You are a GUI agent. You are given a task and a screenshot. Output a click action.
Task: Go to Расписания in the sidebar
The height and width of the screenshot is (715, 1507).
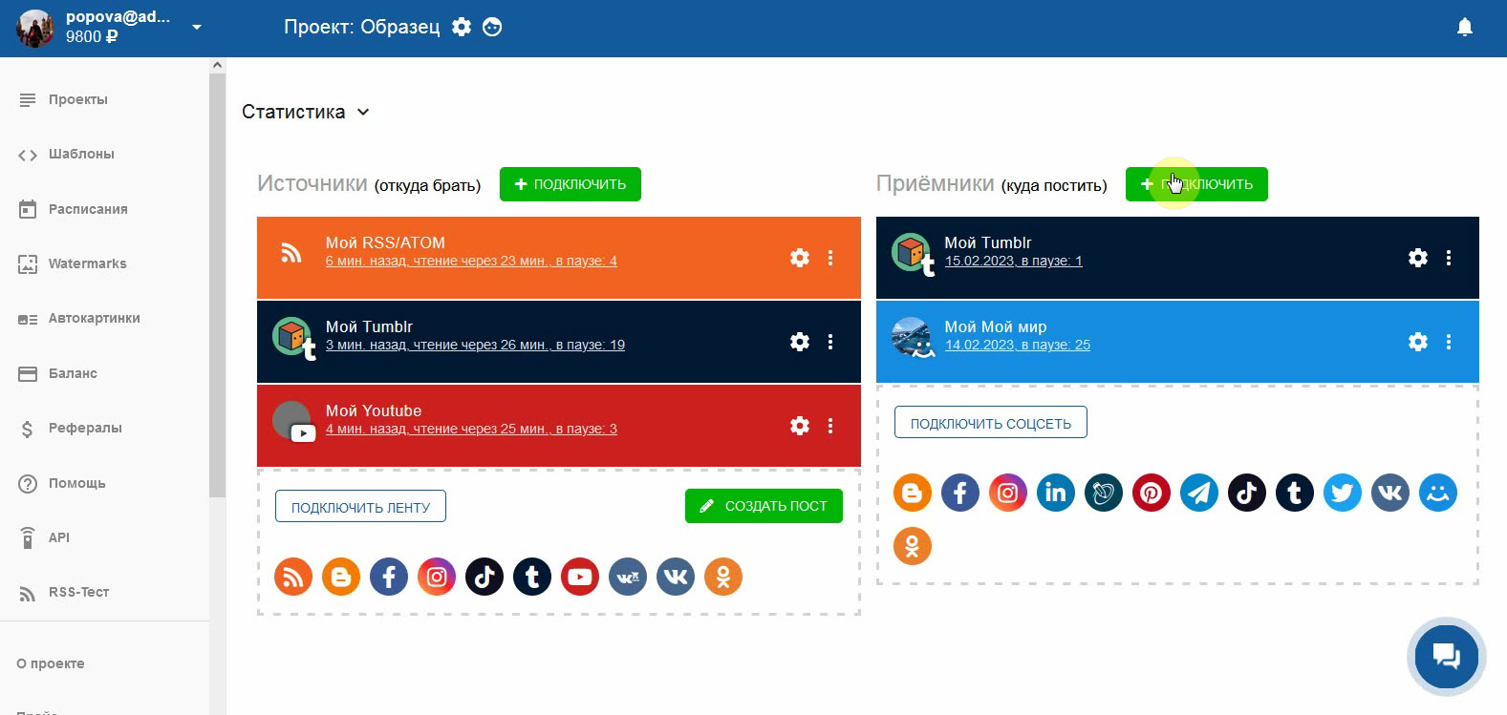pos(87,209)
